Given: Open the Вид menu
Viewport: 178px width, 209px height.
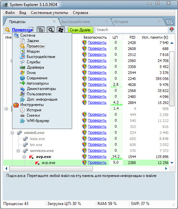Looking at the screenshot, I should pos(23,13).
